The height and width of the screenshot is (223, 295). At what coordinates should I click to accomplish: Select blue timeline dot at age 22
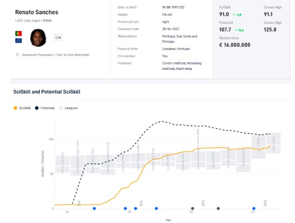(x=254, y=208)
